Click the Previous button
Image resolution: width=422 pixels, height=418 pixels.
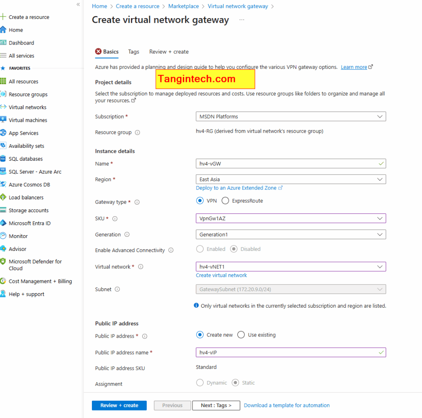coord(172,405)
